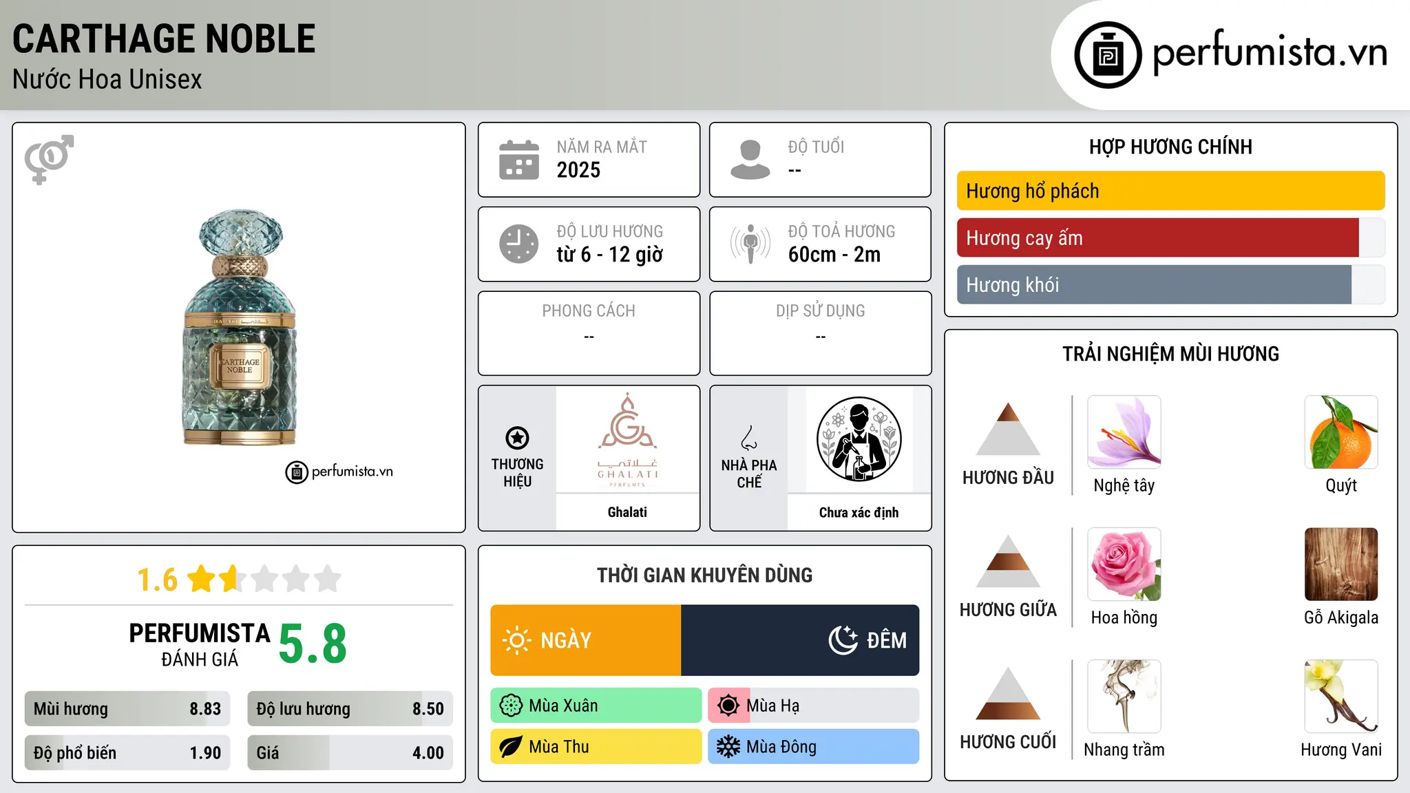This screenshot has width=1410, height=793.
Task: Click the Giá 4.00 score bar
Action: point(350,752)
